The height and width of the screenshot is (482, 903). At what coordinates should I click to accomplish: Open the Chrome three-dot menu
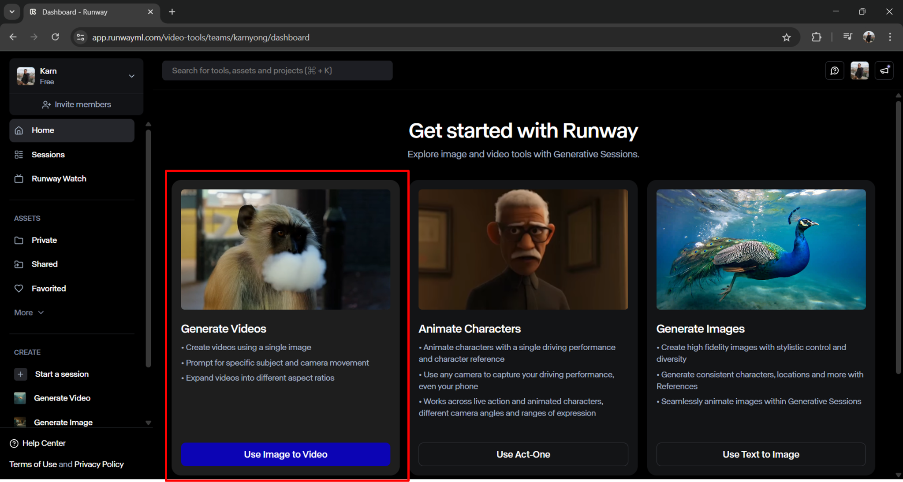coord(890,37)
